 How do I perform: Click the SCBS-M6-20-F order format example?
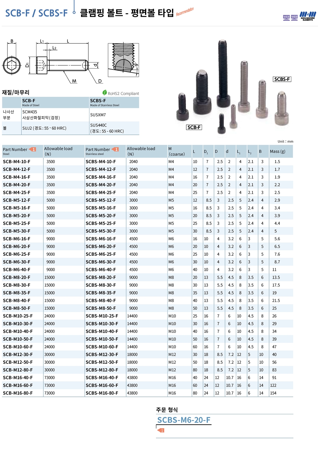(184, 420)
